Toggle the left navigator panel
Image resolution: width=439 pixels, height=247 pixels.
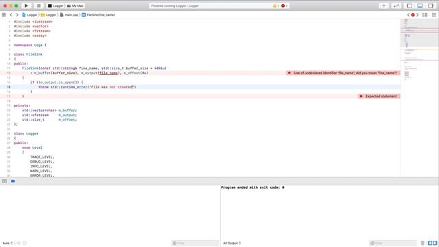click(410, 5)
